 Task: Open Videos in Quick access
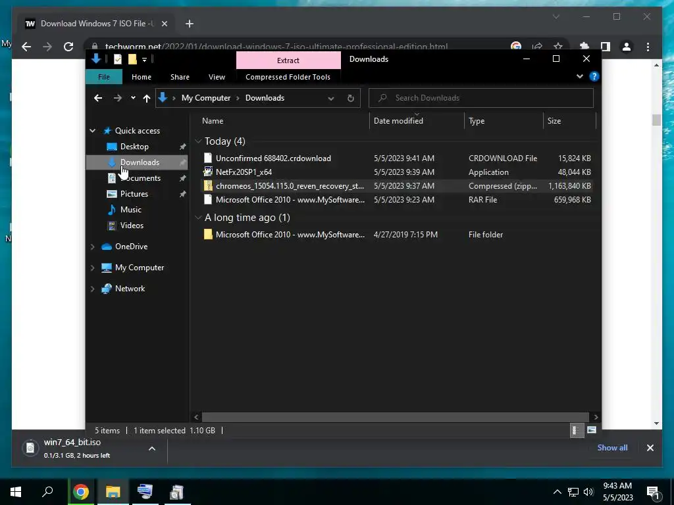[x=132, y=226]
